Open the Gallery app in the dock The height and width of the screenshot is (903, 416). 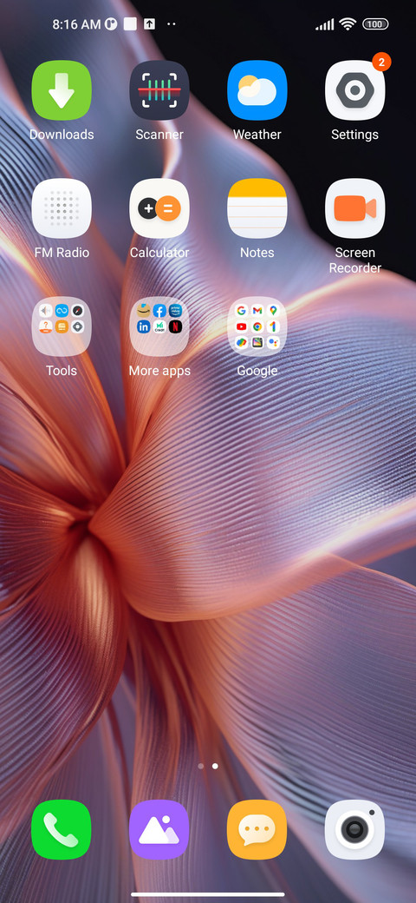click(x=159, y=829)
